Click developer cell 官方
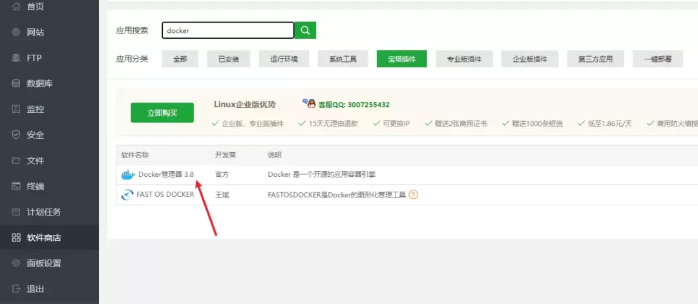Screen dimensions: 698x304 pos(222,175)
